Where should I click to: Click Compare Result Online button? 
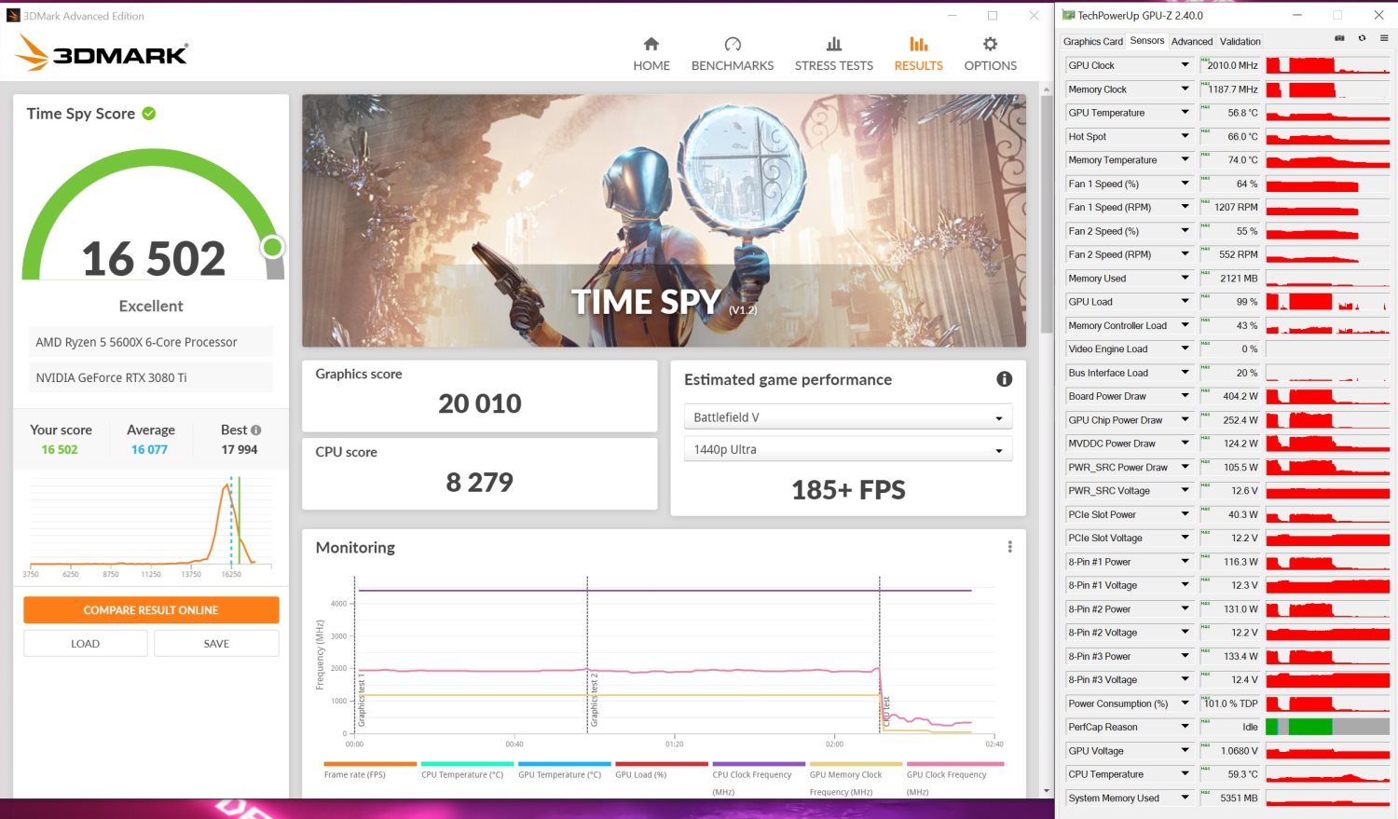(151, 610)
